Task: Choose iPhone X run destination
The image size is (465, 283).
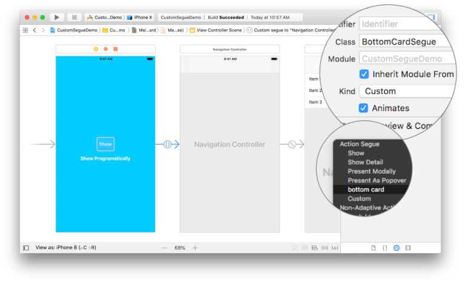Action: [x=140, y=18]
